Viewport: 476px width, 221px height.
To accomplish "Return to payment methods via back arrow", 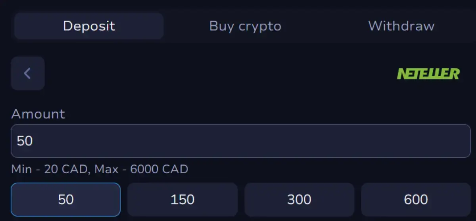I will point(27,73).
